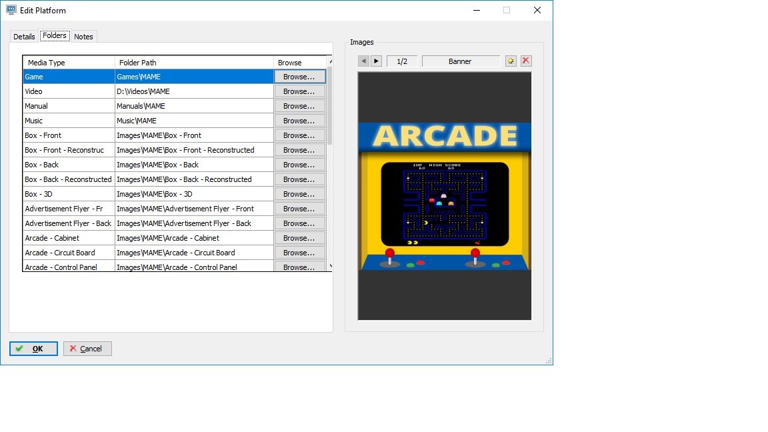
Task: Browse folder for Box - Front - Reconstructed row
Action: point(300,150)
